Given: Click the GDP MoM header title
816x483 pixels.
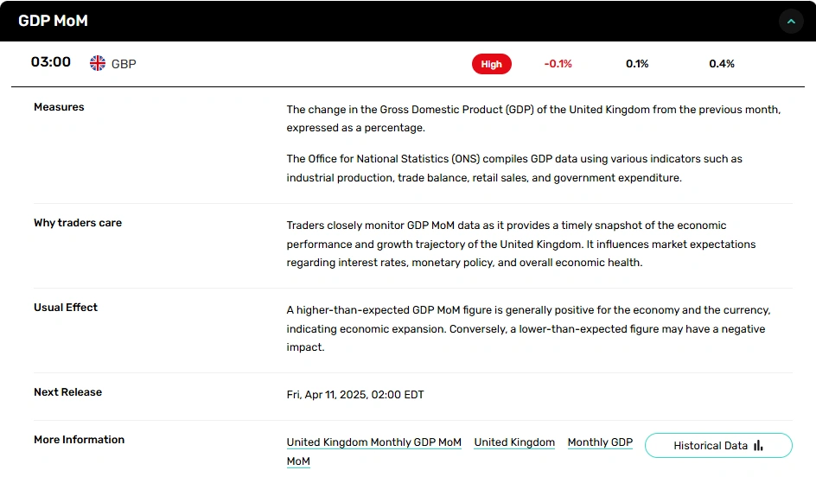Looking at the screenshot, I should [53, 21].
